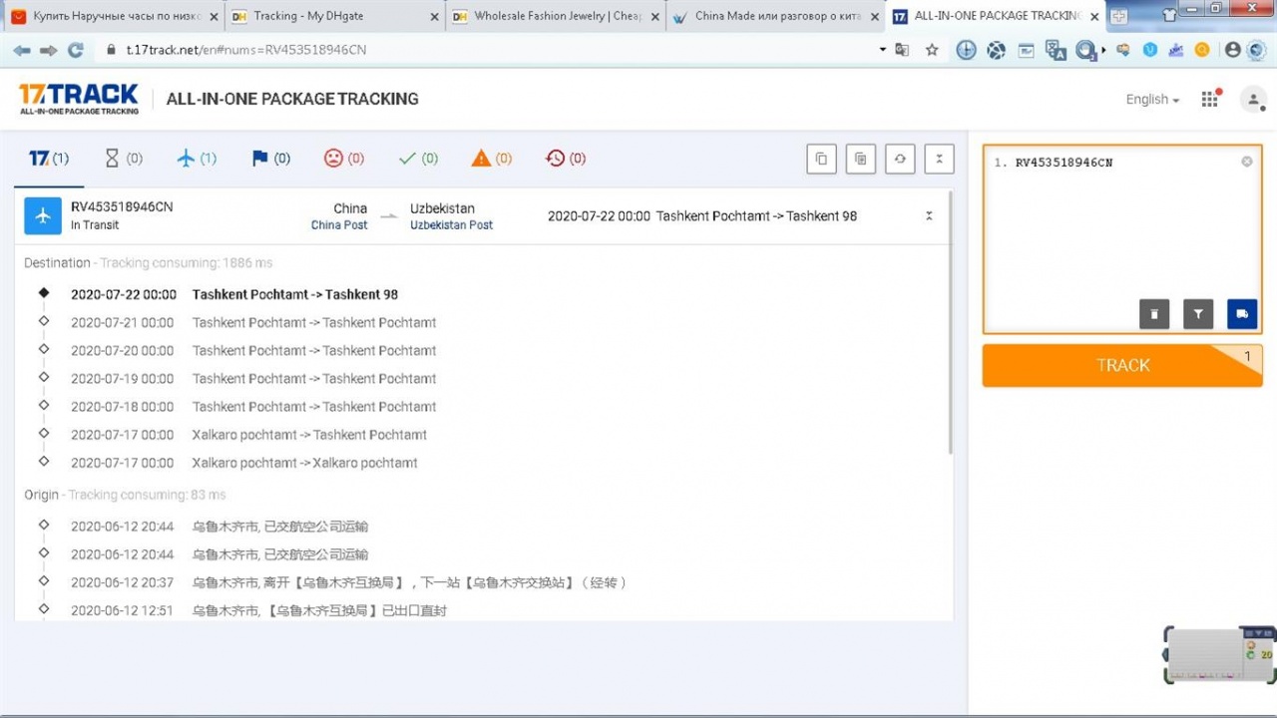Click the tracking results vertical scrollbar
This screenshot has width=1277, height=718.
coord(950,319)
